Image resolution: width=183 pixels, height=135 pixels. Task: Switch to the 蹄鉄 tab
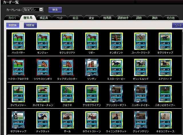pos(155,18)
